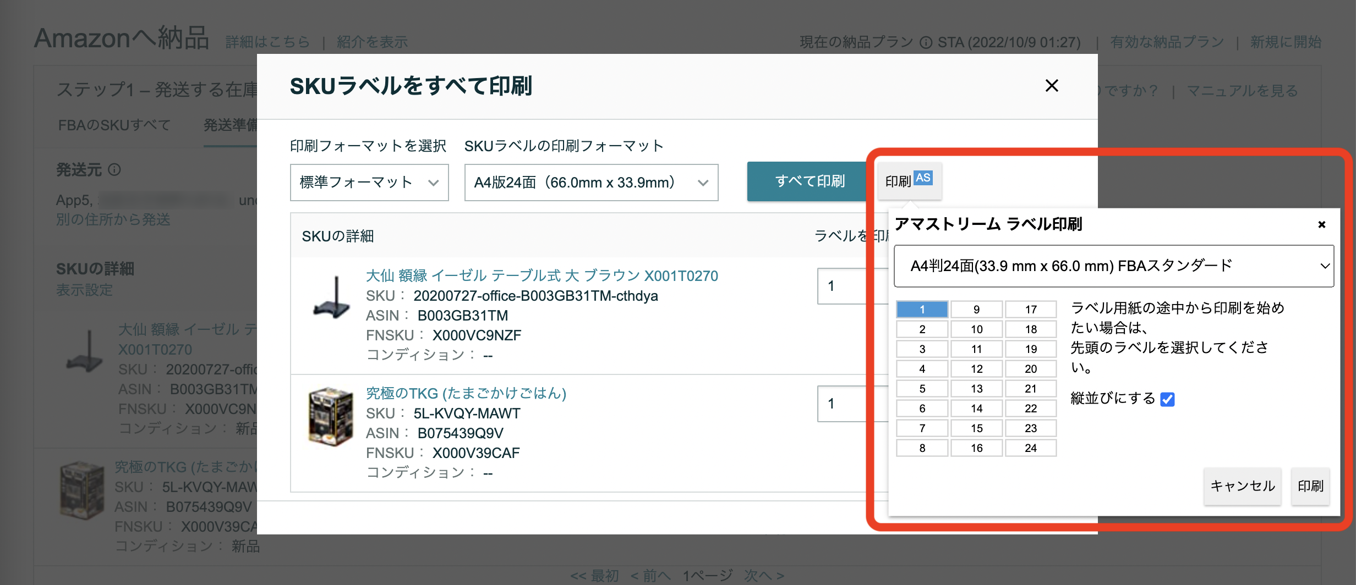Screen dimensions: 1356x585
Task: Click the info icon beside 現在の納品プラン
Action: 926,41
